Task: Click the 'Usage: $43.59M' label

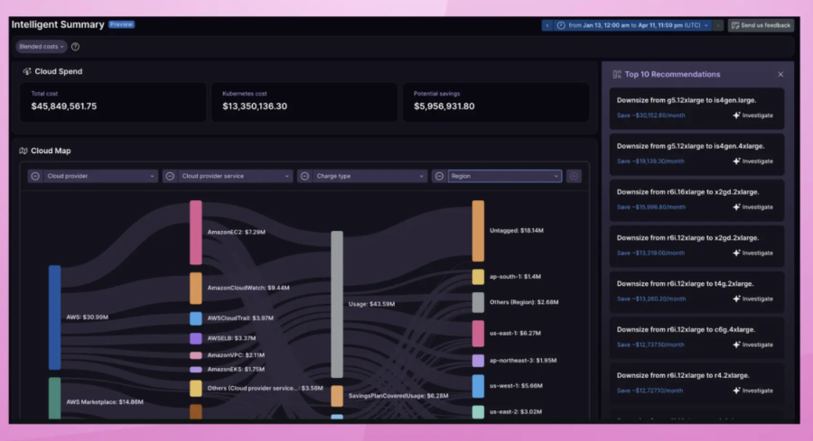Action: [371, 304]
